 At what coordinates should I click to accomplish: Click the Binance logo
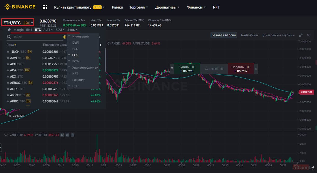coord(20,7)
